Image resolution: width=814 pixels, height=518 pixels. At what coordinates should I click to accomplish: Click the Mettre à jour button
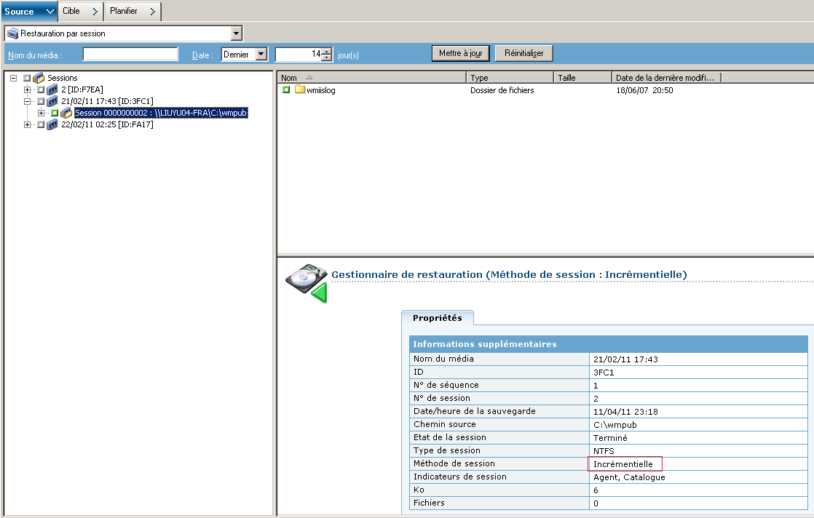point(461,54)
